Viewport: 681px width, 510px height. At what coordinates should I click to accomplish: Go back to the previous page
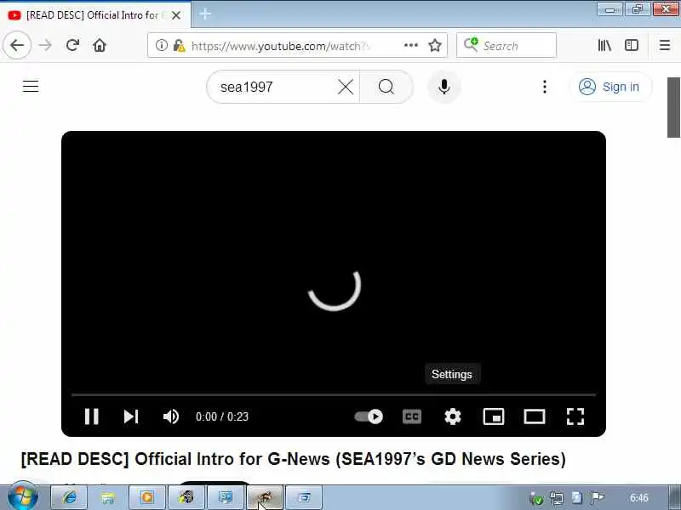(17, 45)
